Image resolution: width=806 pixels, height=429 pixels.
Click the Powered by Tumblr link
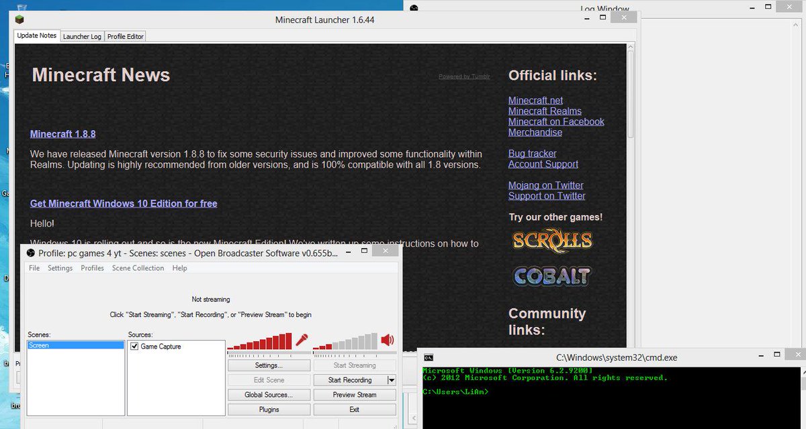tap(464, 76)
